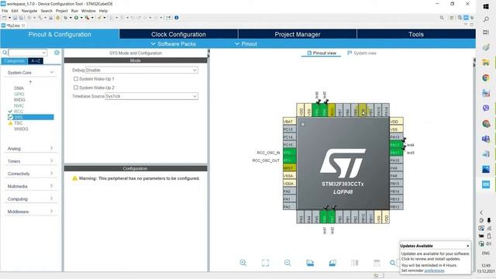Click the NRST pin on the chip
496x279 pixels.
point(289,168)
